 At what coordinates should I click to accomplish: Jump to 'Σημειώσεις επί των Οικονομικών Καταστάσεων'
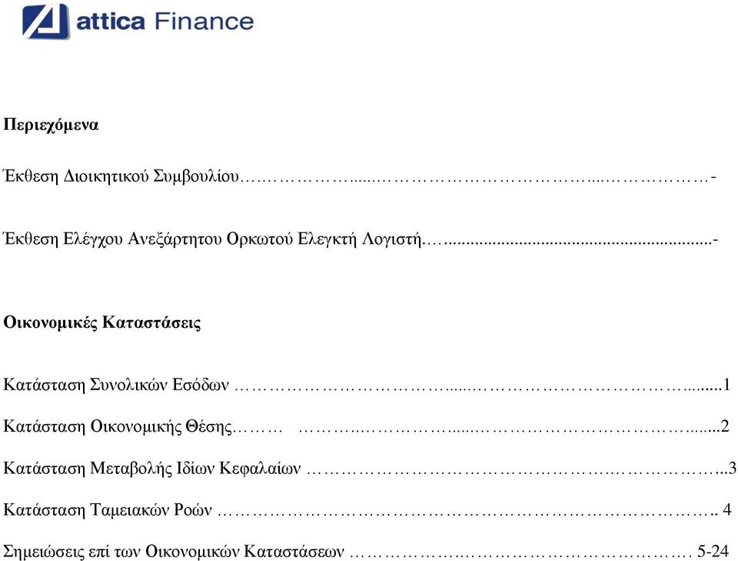pos(174,551)
